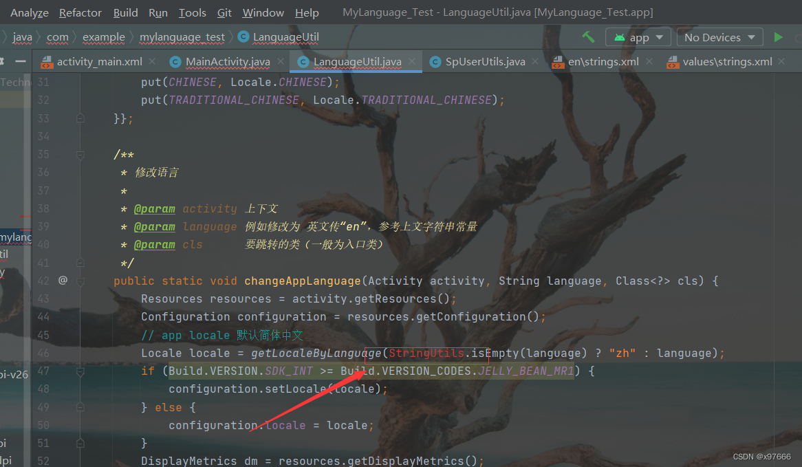Open the Refactor menu

tap(80, 13)
